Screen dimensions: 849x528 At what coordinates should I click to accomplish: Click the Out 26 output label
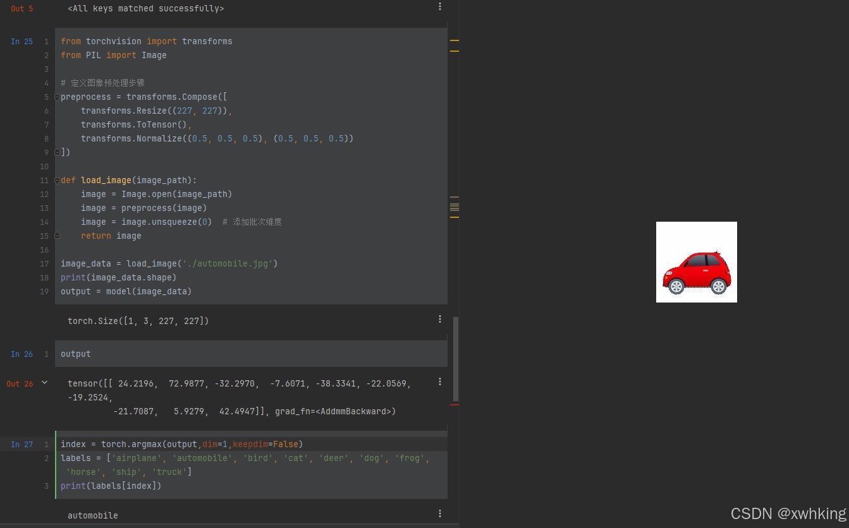coord(20,383)
